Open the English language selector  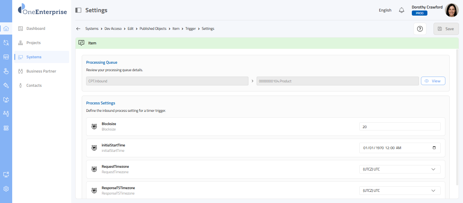pos(385,10)
